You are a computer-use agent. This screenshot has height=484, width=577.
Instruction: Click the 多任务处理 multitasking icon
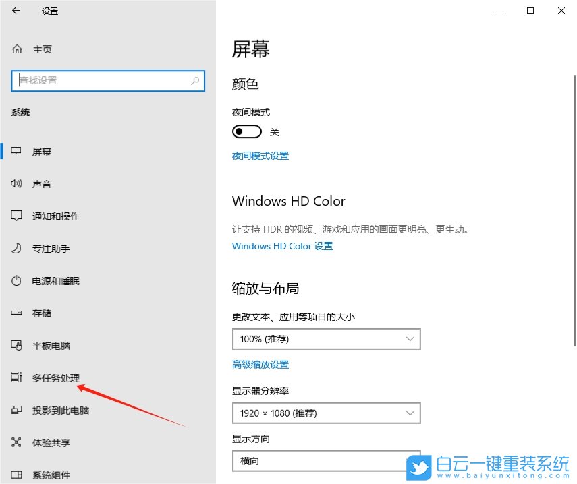(x=16, y=377)
